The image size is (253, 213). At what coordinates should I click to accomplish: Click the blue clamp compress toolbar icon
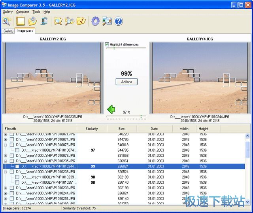pyautogui.click(x=44, y=21)
